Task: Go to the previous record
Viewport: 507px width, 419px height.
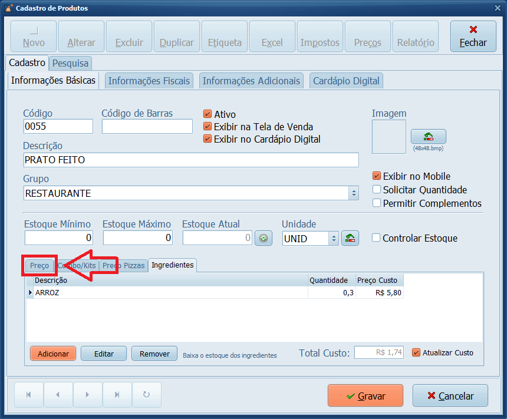Action: [58, 395]
